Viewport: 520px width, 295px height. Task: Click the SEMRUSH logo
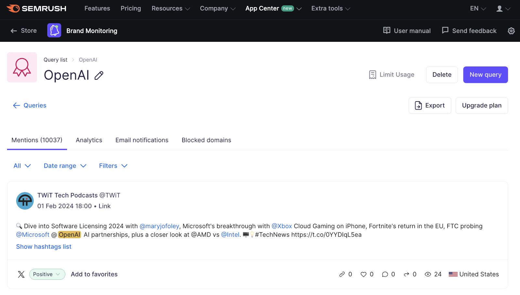36,8
